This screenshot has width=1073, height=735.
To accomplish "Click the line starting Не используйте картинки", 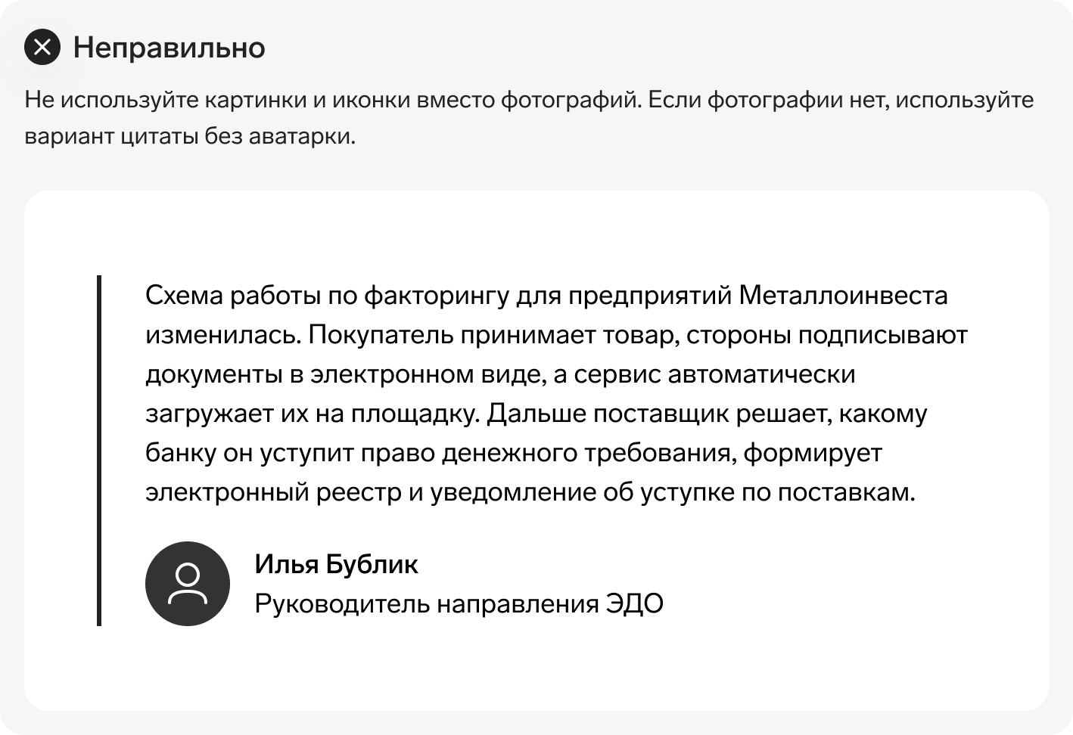I will coord(529,100).
